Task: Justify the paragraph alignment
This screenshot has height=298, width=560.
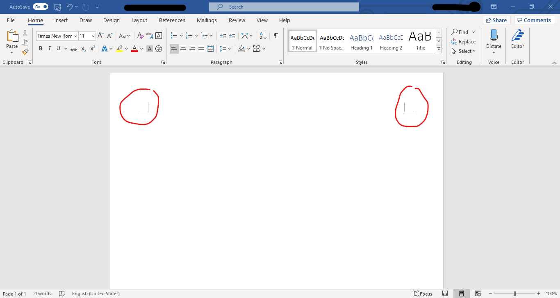Action: pyautogui.click(x=201, y=48)
